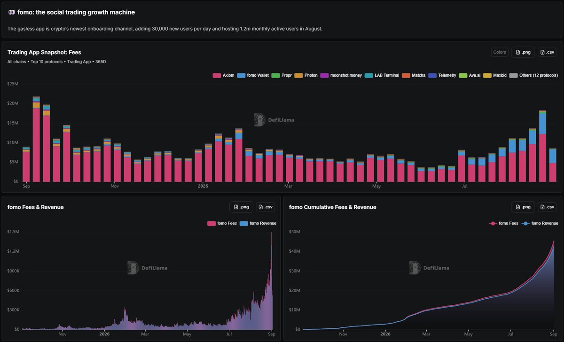Click the description about 30,000 new users per day
Image resolution: width=564 pixels, height=342 pixels.
click(x=165, y=29)
